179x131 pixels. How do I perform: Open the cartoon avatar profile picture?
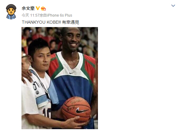(11, 12)
